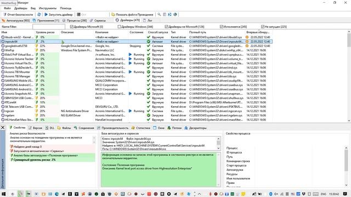This screenshot has height=197, width=351.
Task: Open the Инструменты menu
Action: coord(48,8)
